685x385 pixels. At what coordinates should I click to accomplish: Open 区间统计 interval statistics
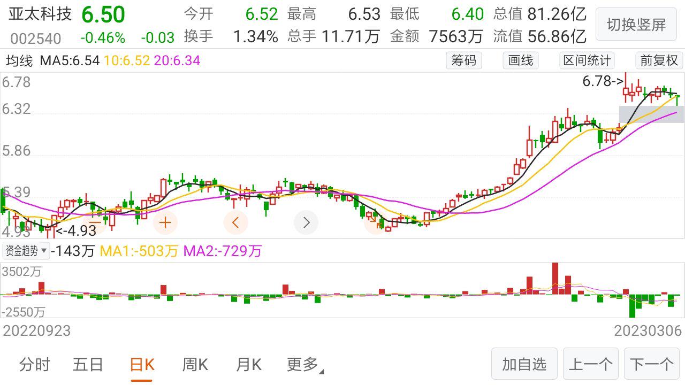pyautogui.click(x=586, y=60)
